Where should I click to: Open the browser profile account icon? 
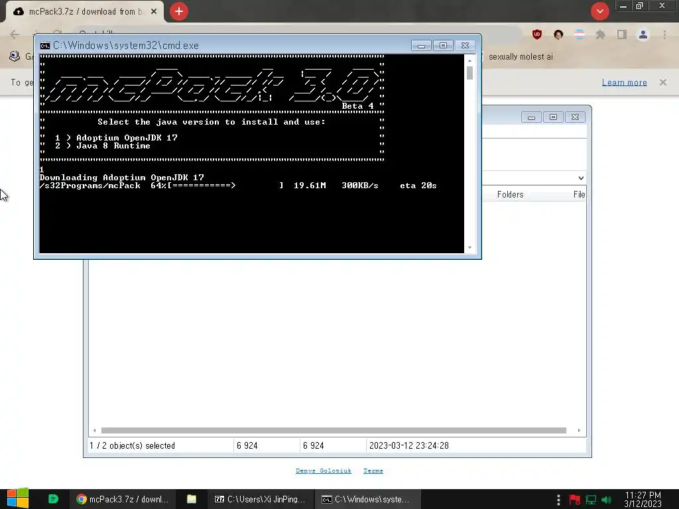pyautogui.click(x=643, y=34)
